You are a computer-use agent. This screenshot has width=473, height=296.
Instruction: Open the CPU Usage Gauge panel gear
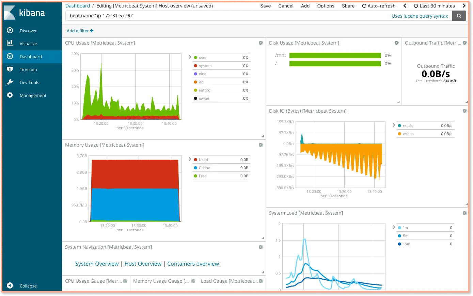tap(125, 281)
